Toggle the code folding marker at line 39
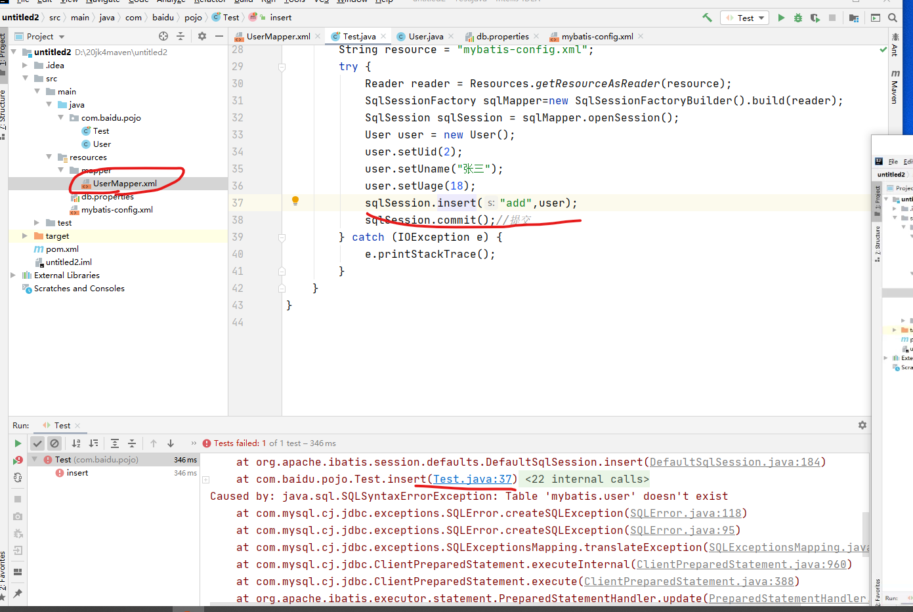The image size is (913, 612). (282, 237)
